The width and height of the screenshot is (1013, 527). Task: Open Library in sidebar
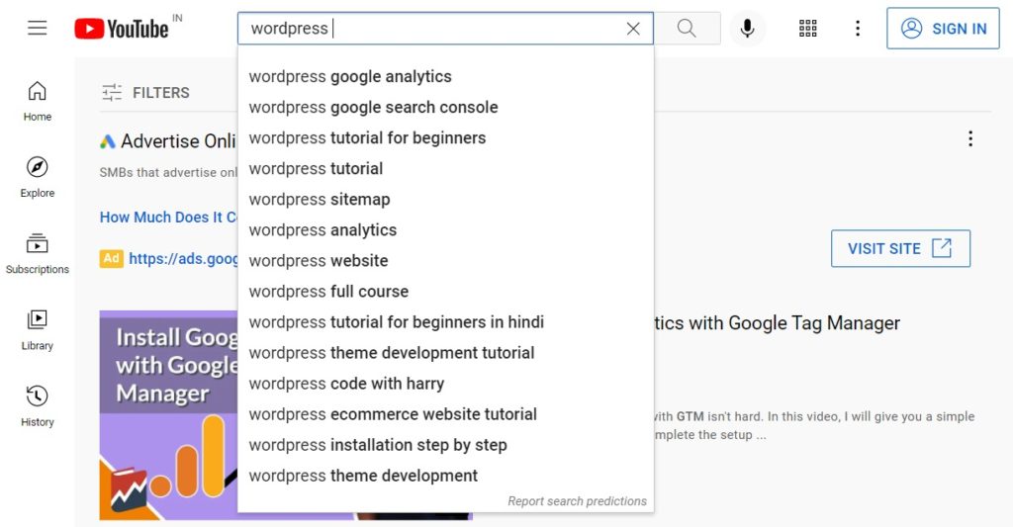[x=38, y=329]
